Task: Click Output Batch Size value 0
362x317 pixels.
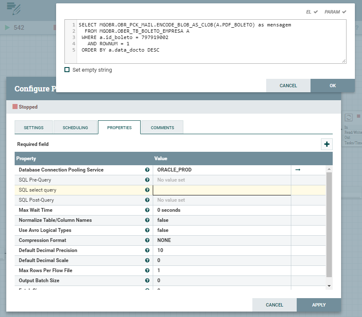Action: click(159, 281)
